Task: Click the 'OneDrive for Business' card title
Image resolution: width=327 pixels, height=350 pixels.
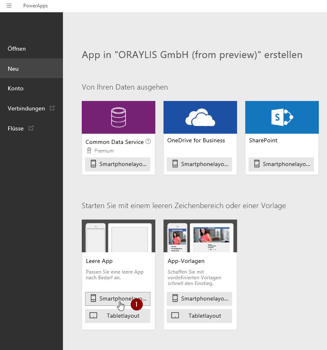Action: pos(196,140)
